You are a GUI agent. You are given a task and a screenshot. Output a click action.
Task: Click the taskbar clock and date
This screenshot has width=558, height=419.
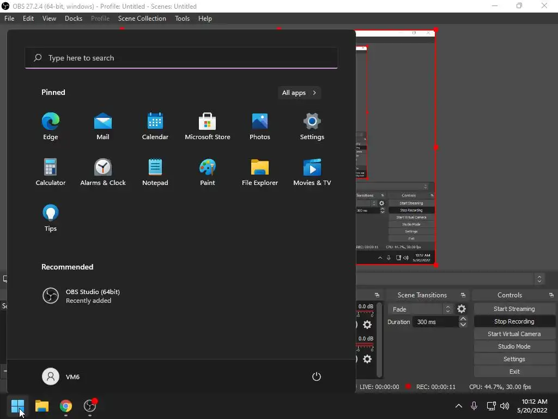coord(532,406)
